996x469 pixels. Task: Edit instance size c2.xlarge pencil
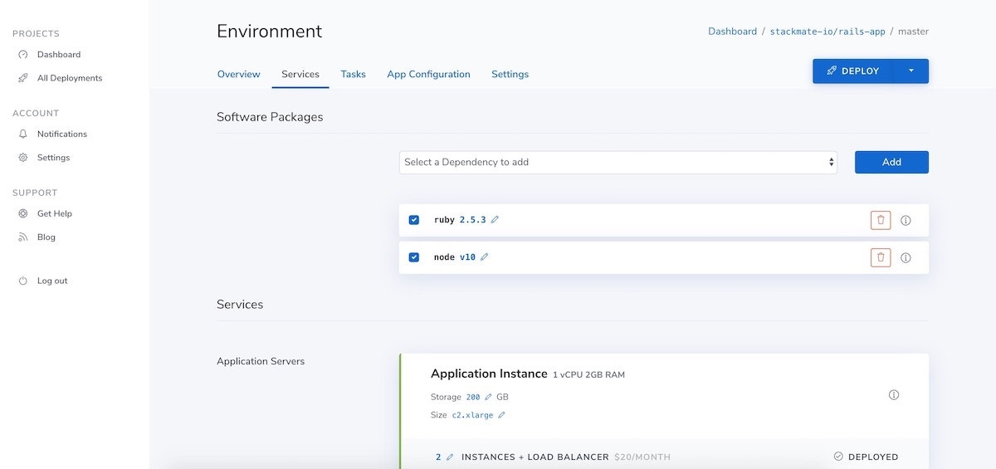pyautogui.click(x=501, y=415)
